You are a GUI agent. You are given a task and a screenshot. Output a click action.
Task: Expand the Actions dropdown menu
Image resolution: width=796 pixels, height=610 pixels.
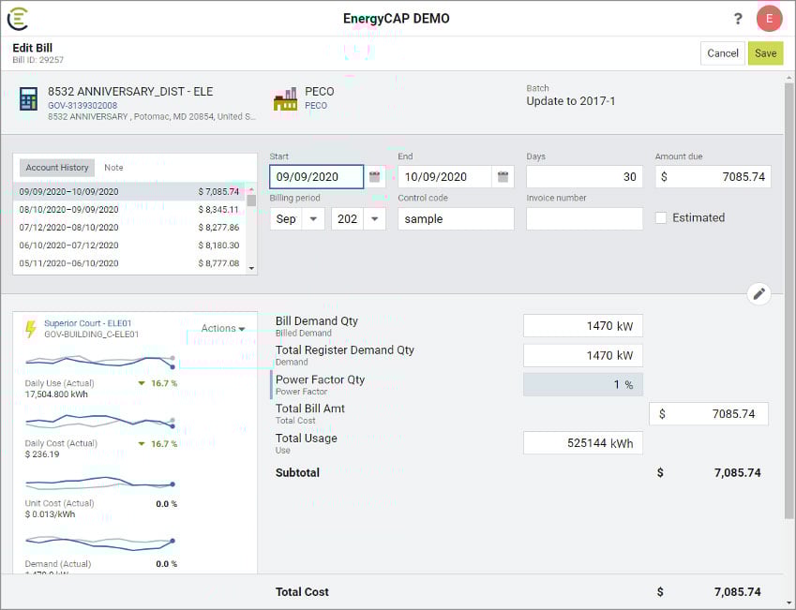tap(223, 329)
